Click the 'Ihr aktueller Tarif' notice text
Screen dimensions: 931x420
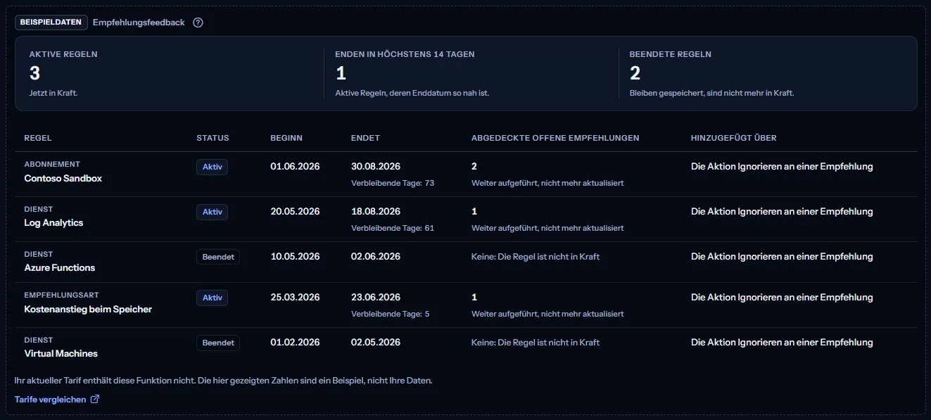(224, 381)
